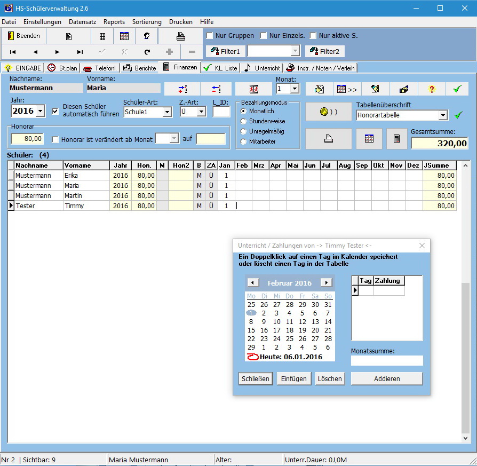The height and width of the screenshot is (466, 477).
Task: Remove a record with the minus icon
Action: [192, 52]
